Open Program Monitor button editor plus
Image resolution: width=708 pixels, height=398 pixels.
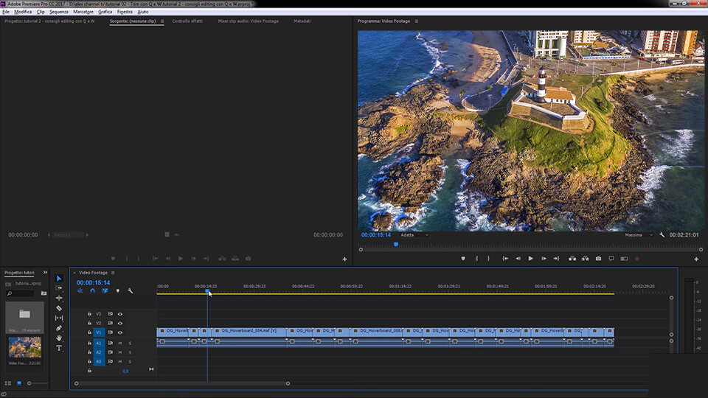(696, 259)
